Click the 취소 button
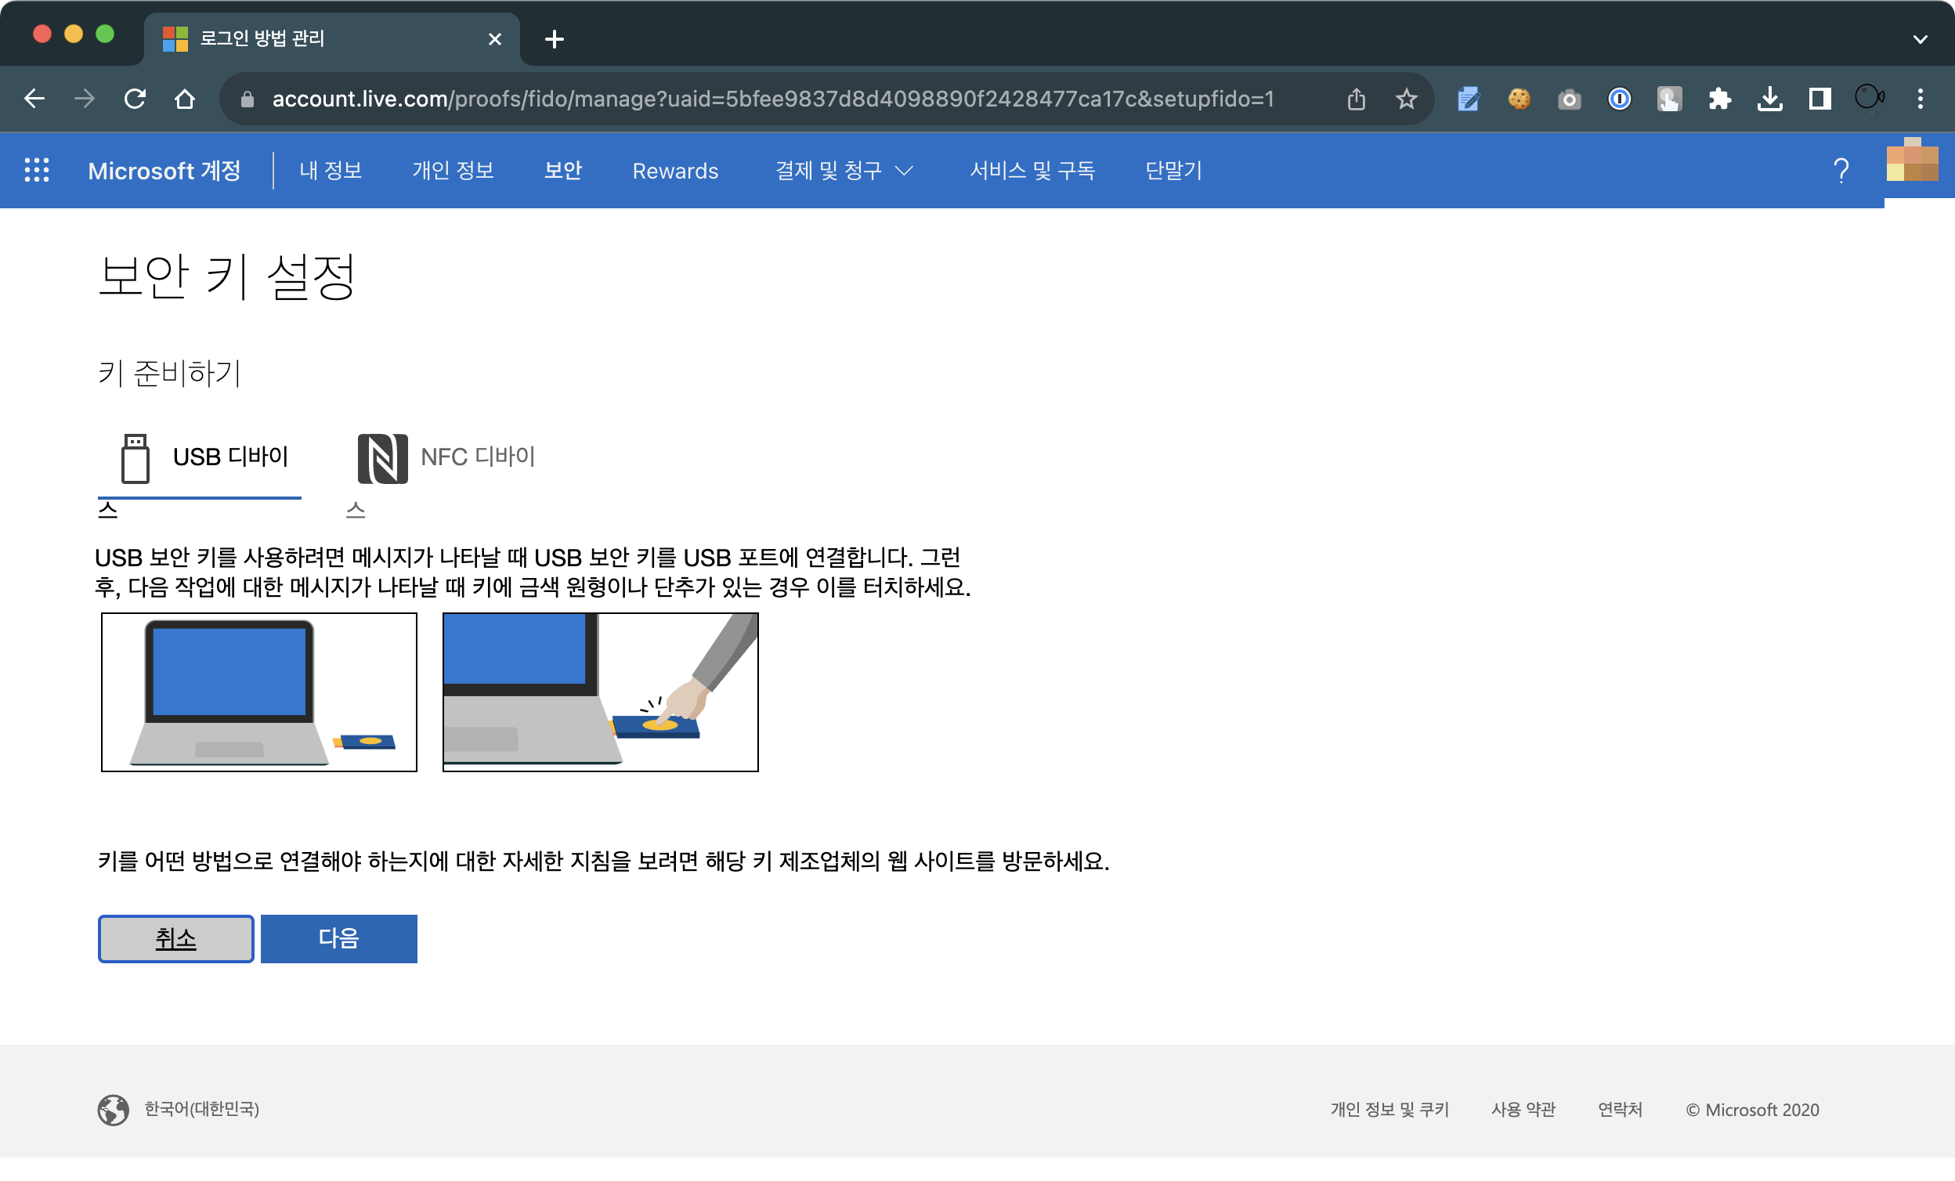This screenshot has height=1181, width=1955. (x=175, y=938)
